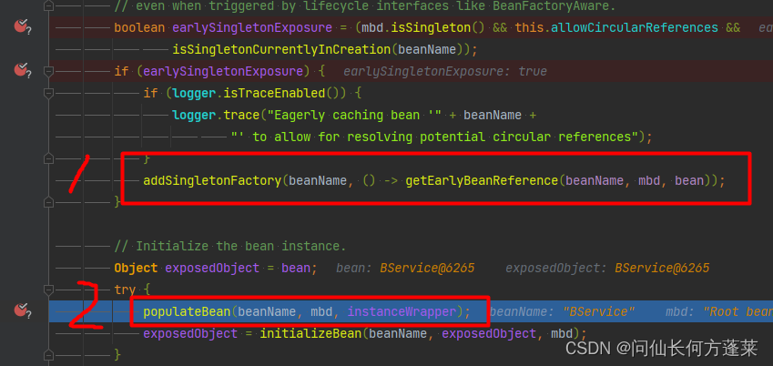
Task: Click the populateBean method call
Action: 187,311
